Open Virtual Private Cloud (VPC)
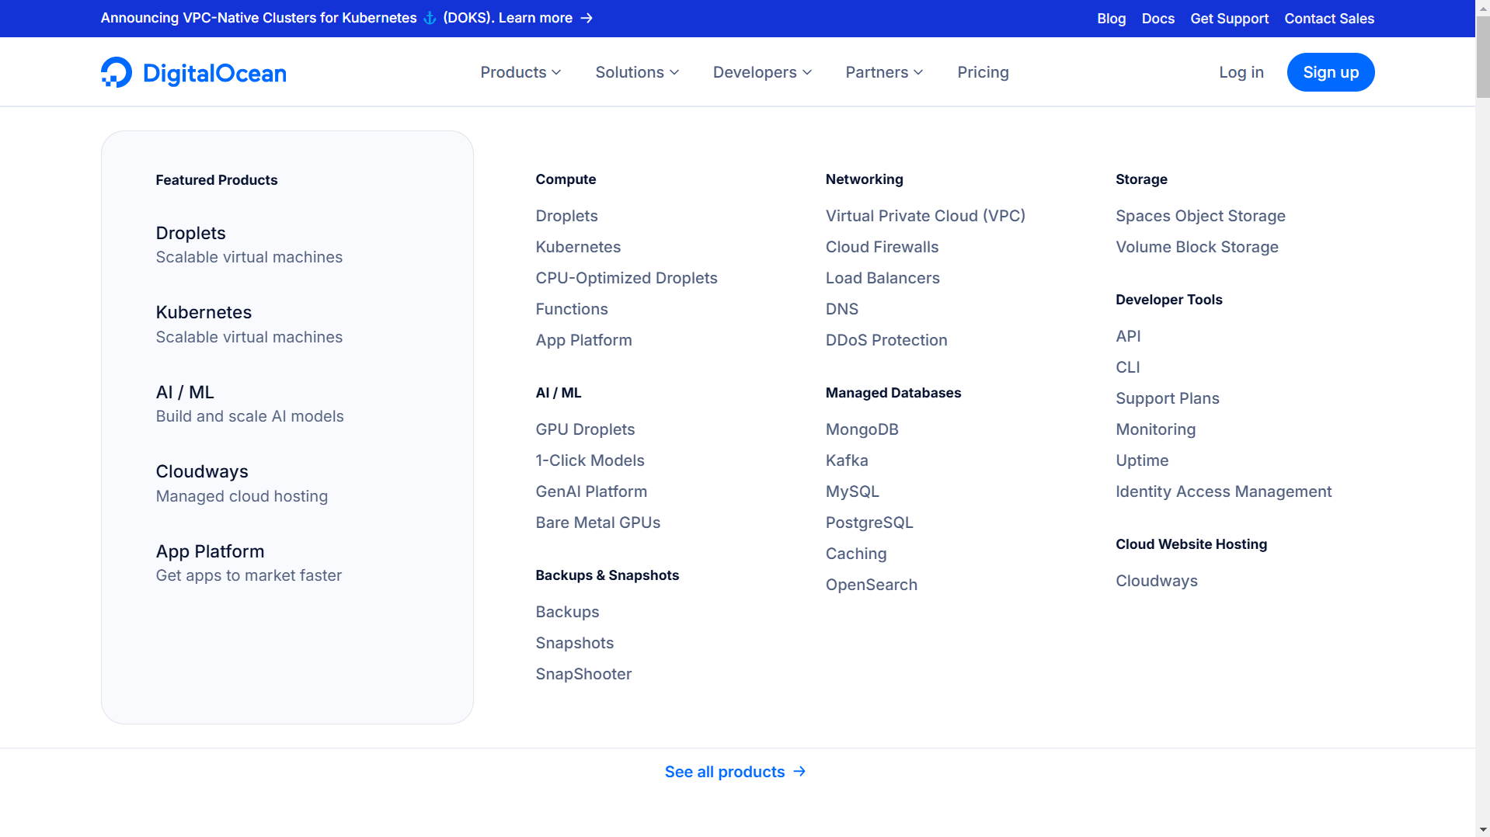 925,216
